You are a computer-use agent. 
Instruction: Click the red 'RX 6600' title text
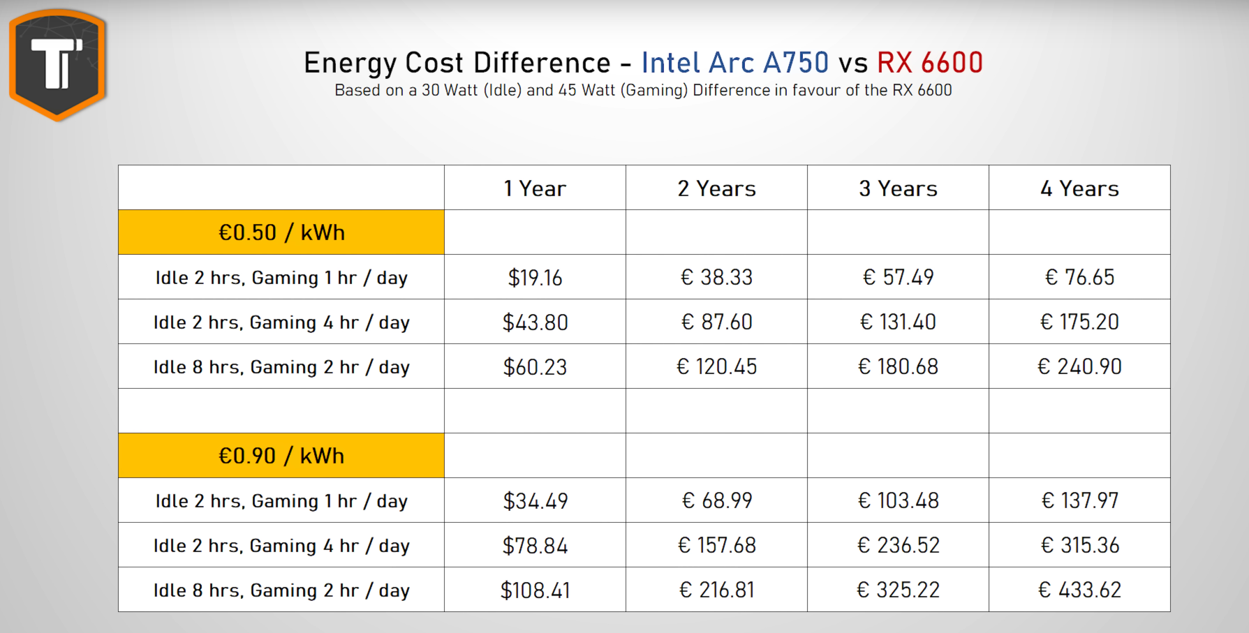click(x=930, y=63)
